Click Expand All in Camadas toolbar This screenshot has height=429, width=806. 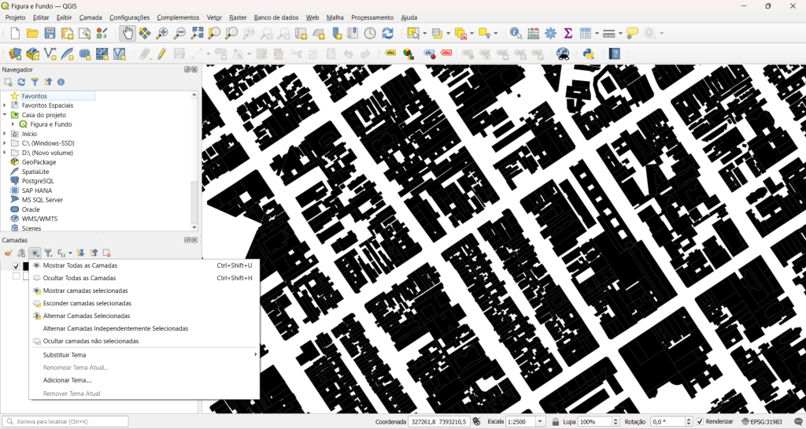pos(81,253)
